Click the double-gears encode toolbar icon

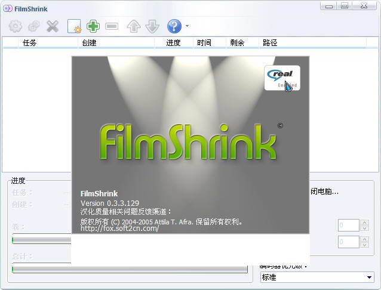pos(34,26)
